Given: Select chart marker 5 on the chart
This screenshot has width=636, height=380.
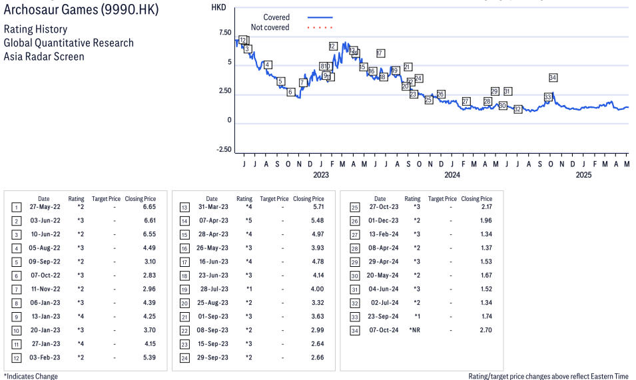Looking at the screenshot, I should point(280,81).
